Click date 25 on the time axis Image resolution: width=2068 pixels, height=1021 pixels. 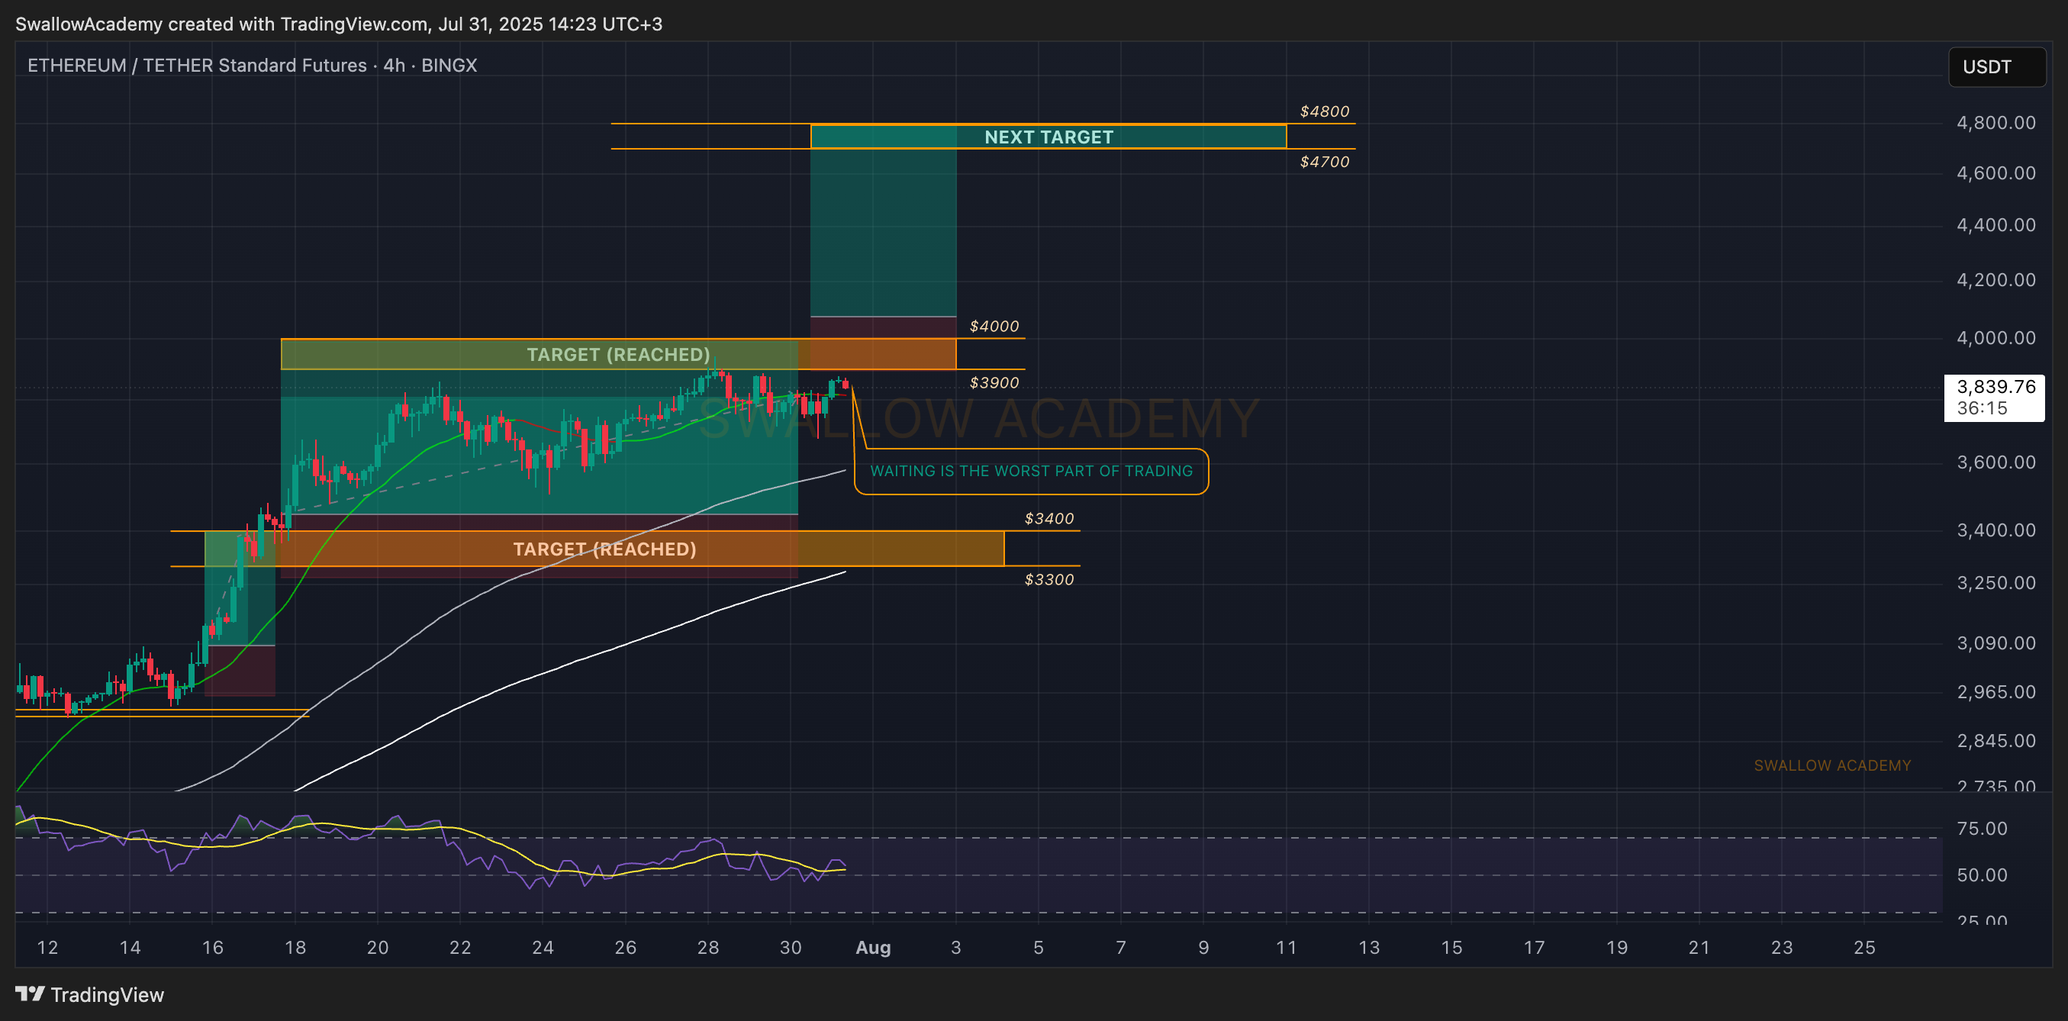1864,948
